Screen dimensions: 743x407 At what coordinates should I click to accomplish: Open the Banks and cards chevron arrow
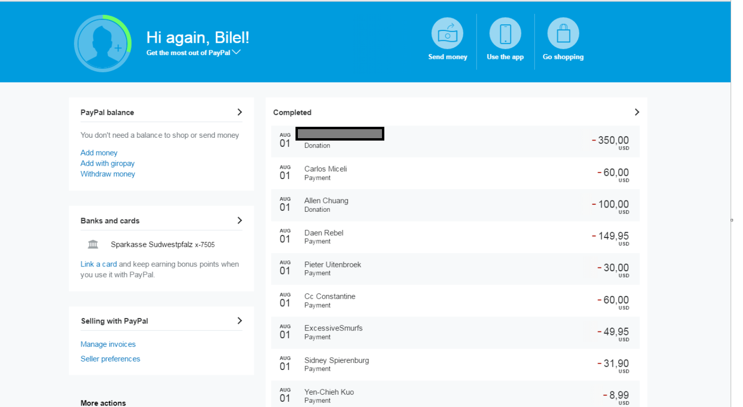(x=239, y=220)
